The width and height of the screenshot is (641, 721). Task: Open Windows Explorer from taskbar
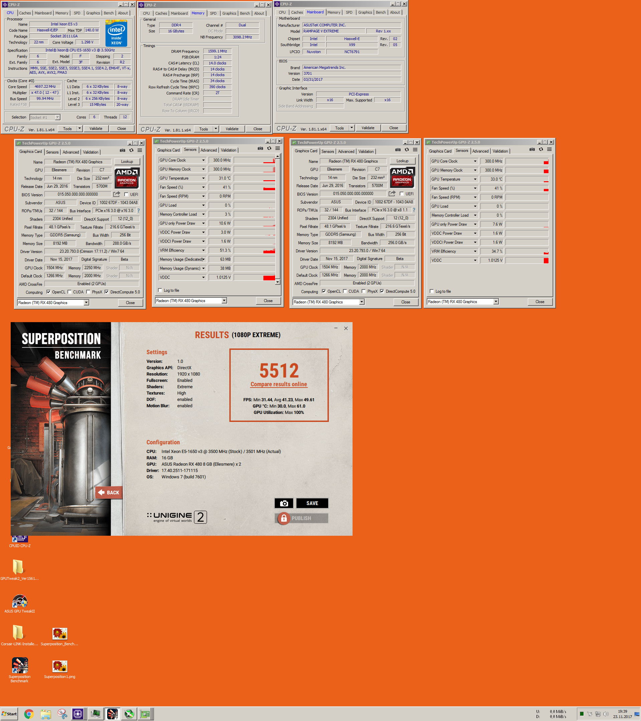[x=45, y=714]
